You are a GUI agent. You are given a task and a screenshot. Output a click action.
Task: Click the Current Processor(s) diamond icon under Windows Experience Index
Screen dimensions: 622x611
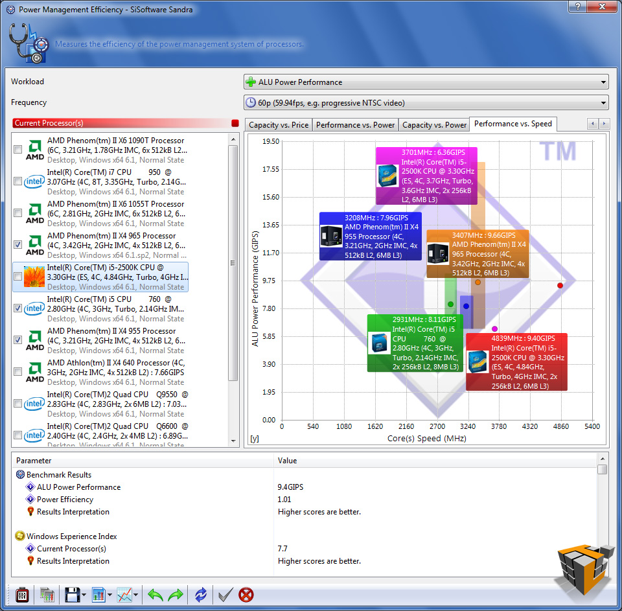(30, 548)
